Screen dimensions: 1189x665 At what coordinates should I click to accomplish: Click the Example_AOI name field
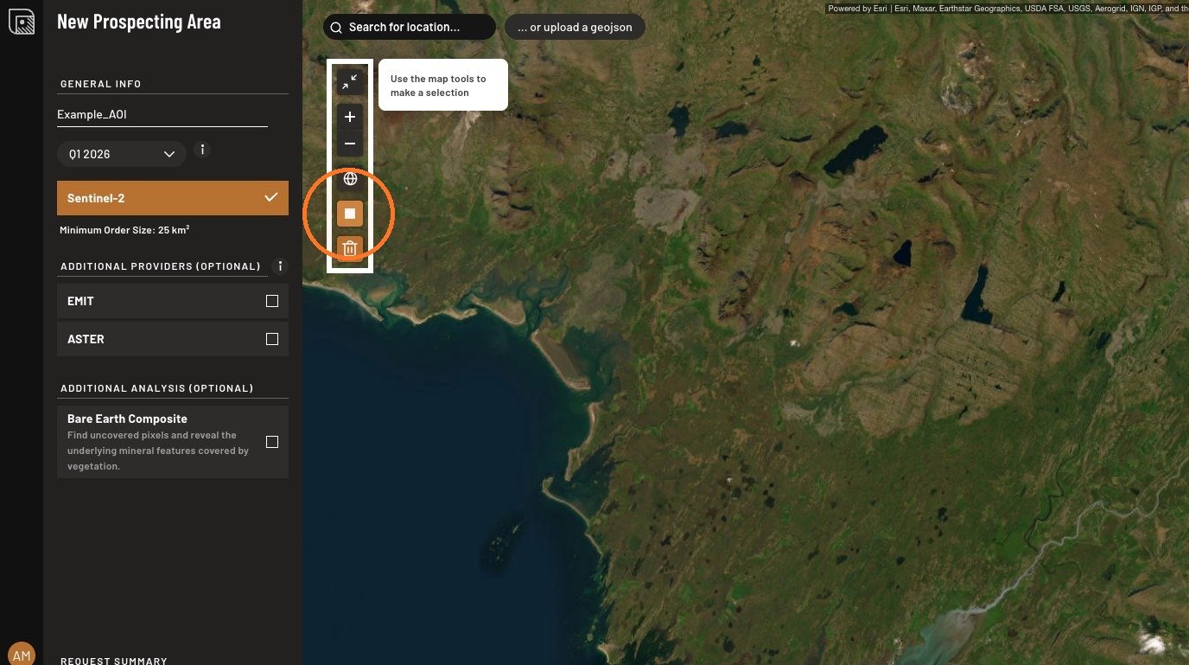(x=162, y=114)
